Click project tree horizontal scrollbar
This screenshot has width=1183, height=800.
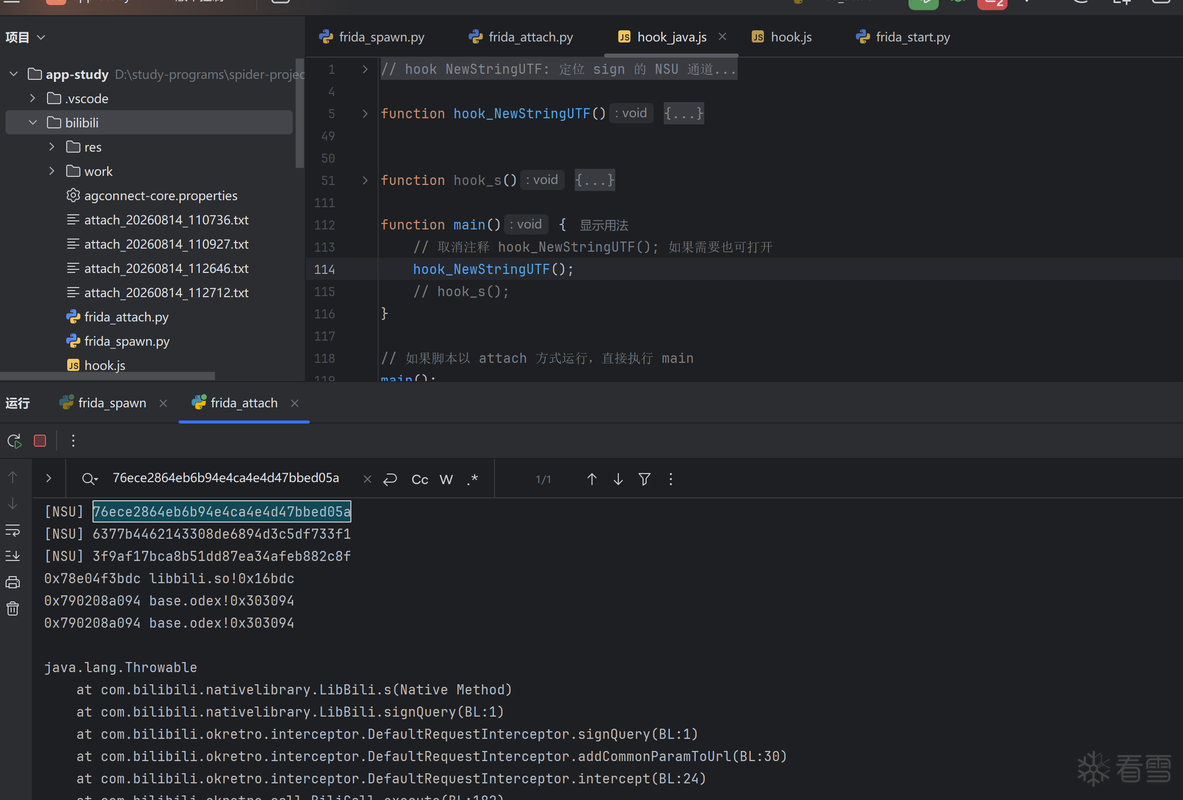[x=107, y=377]
